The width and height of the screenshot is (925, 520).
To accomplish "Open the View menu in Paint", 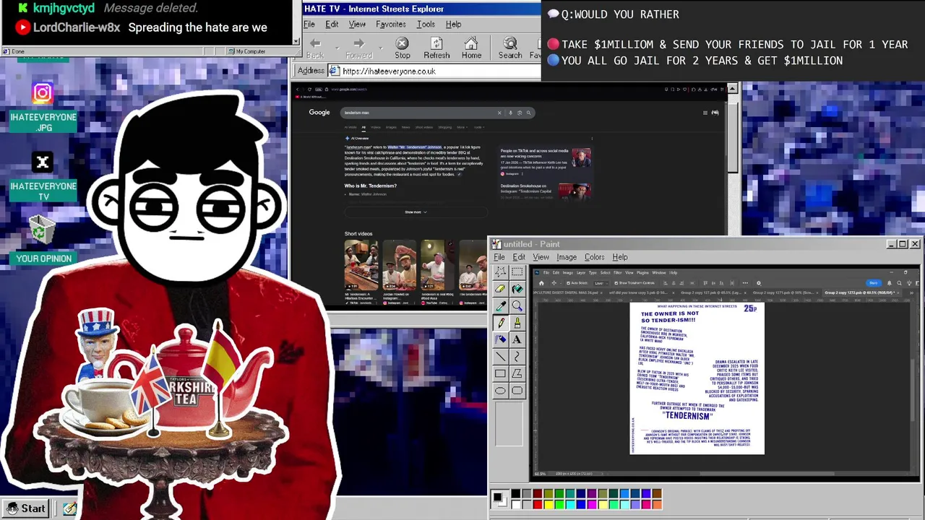I will [541, 257].
